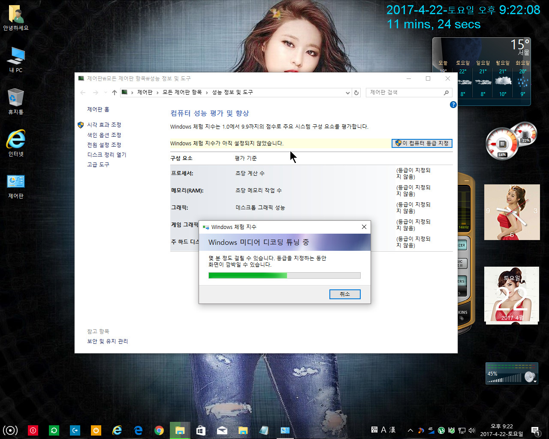Go up one level with up arrow
The width and height of the screenshot is (549, 439).
pyautogui.click(x=115, y=93)
